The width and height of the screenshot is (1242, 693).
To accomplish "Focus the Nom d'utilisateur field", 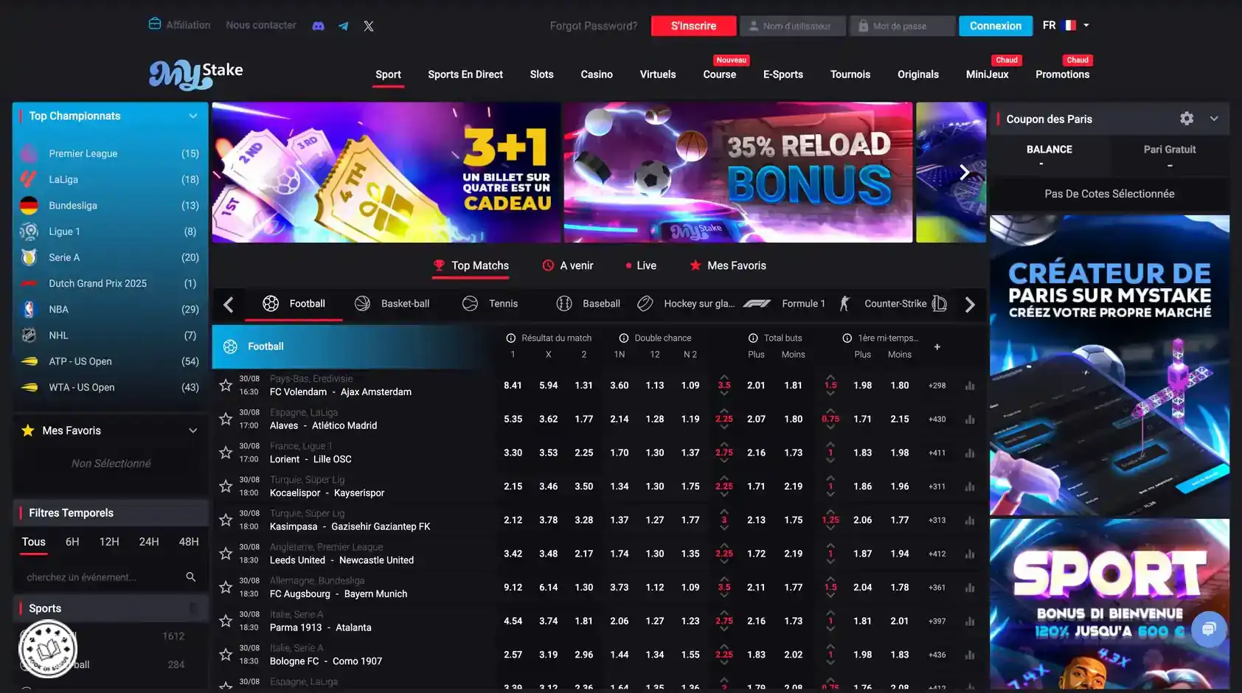I will pos(793,26).
